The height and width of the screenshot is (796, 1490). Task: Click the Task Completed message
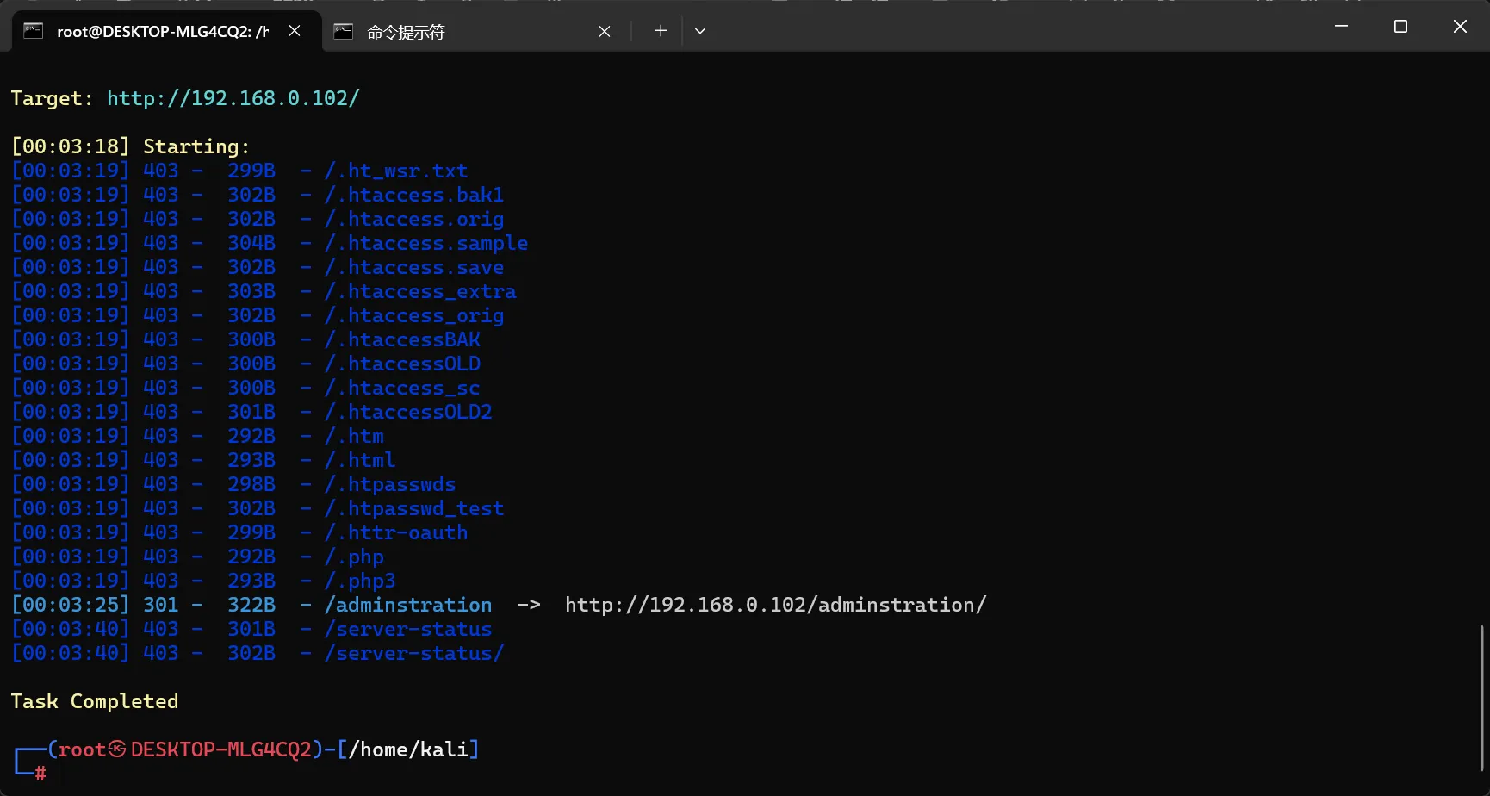tap(95, 701)
